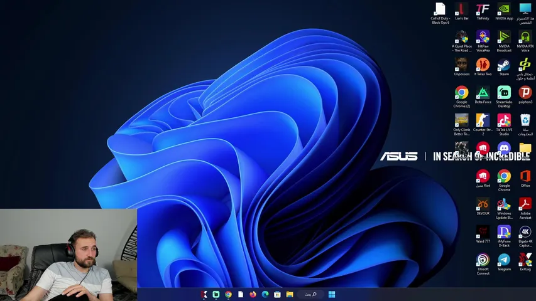This screenshot has height=301, width=536.
Task: Launch Telegram from the desktop
Action: (x=504, y=261)
